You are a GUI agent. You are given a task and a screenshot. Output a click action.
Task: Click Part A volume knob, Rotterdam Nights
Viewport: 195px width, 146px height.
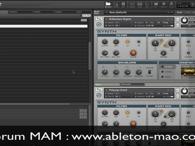tap(155, 43)
